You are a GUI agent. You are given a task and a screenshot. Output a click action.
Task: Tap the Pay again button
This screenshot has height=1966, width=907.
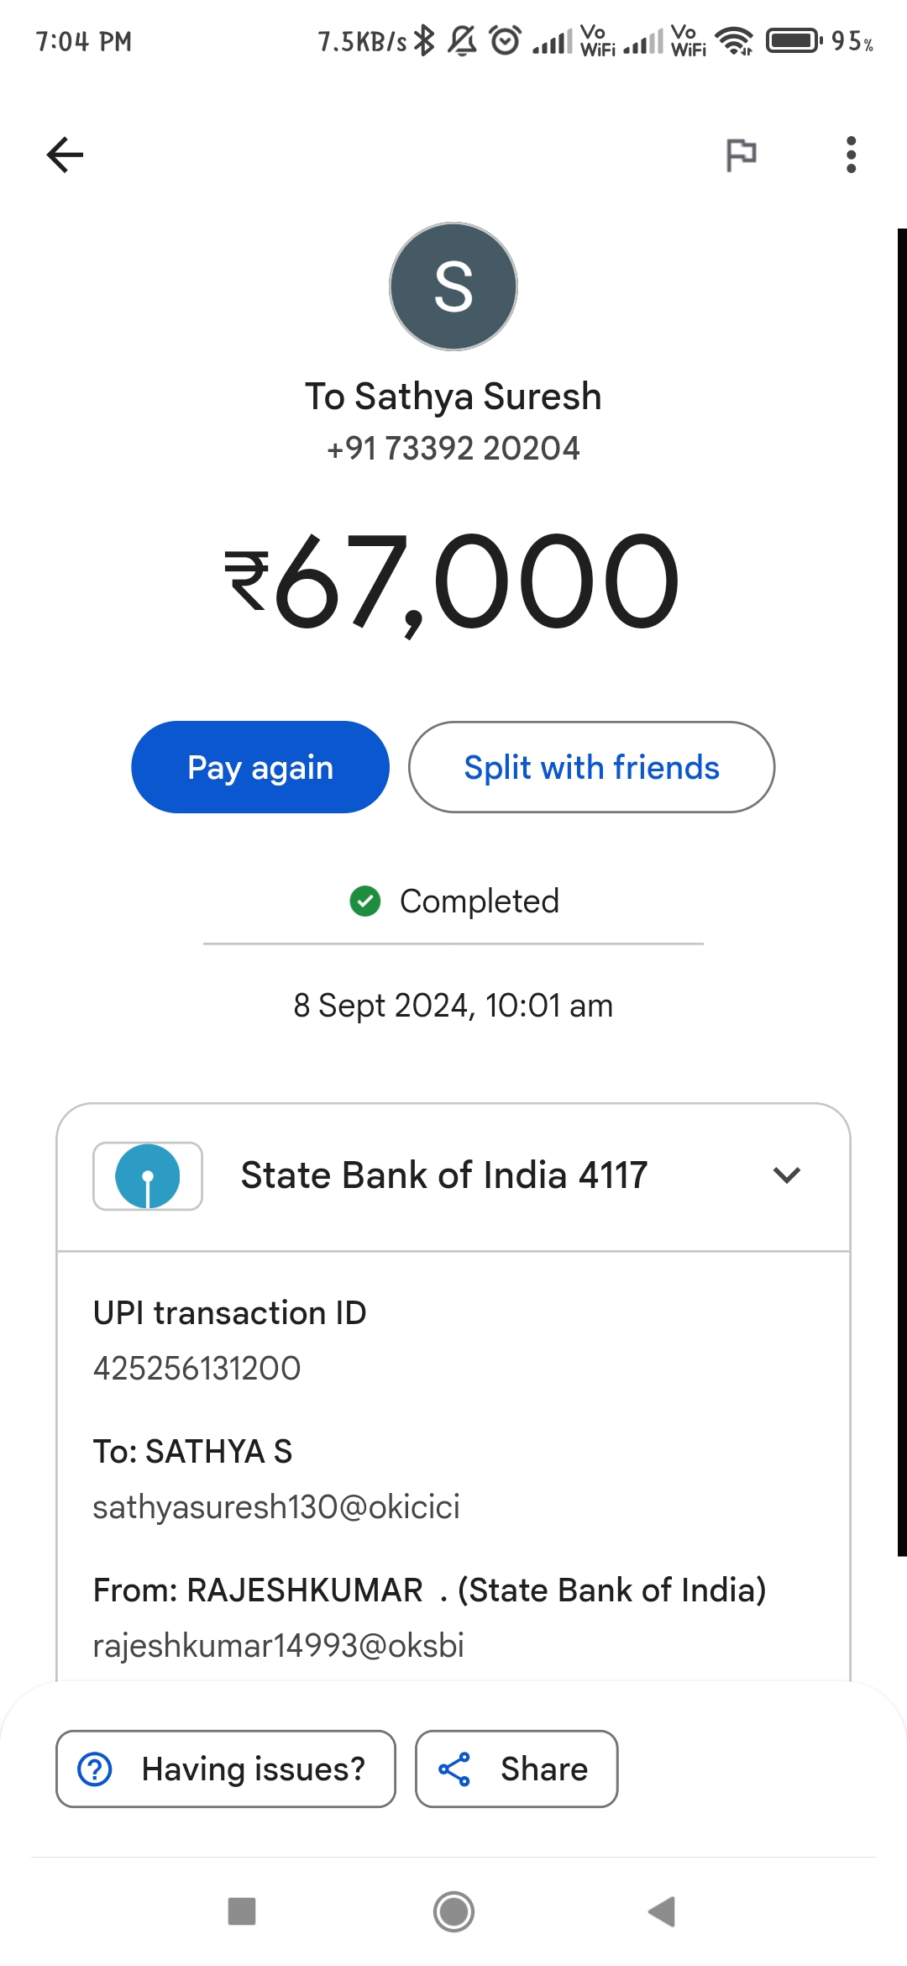pyautogui.click(x=260, y=767)
